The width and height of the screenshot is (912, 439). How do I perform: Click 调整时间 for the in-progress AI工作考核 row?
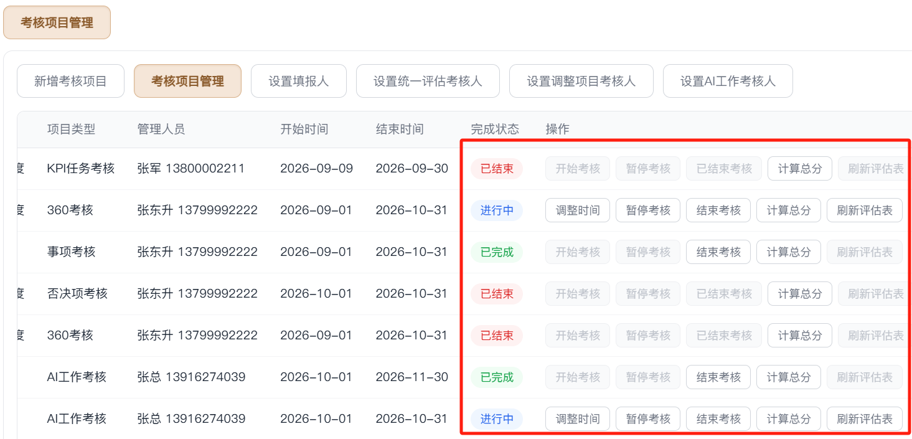tap(578, 418)
